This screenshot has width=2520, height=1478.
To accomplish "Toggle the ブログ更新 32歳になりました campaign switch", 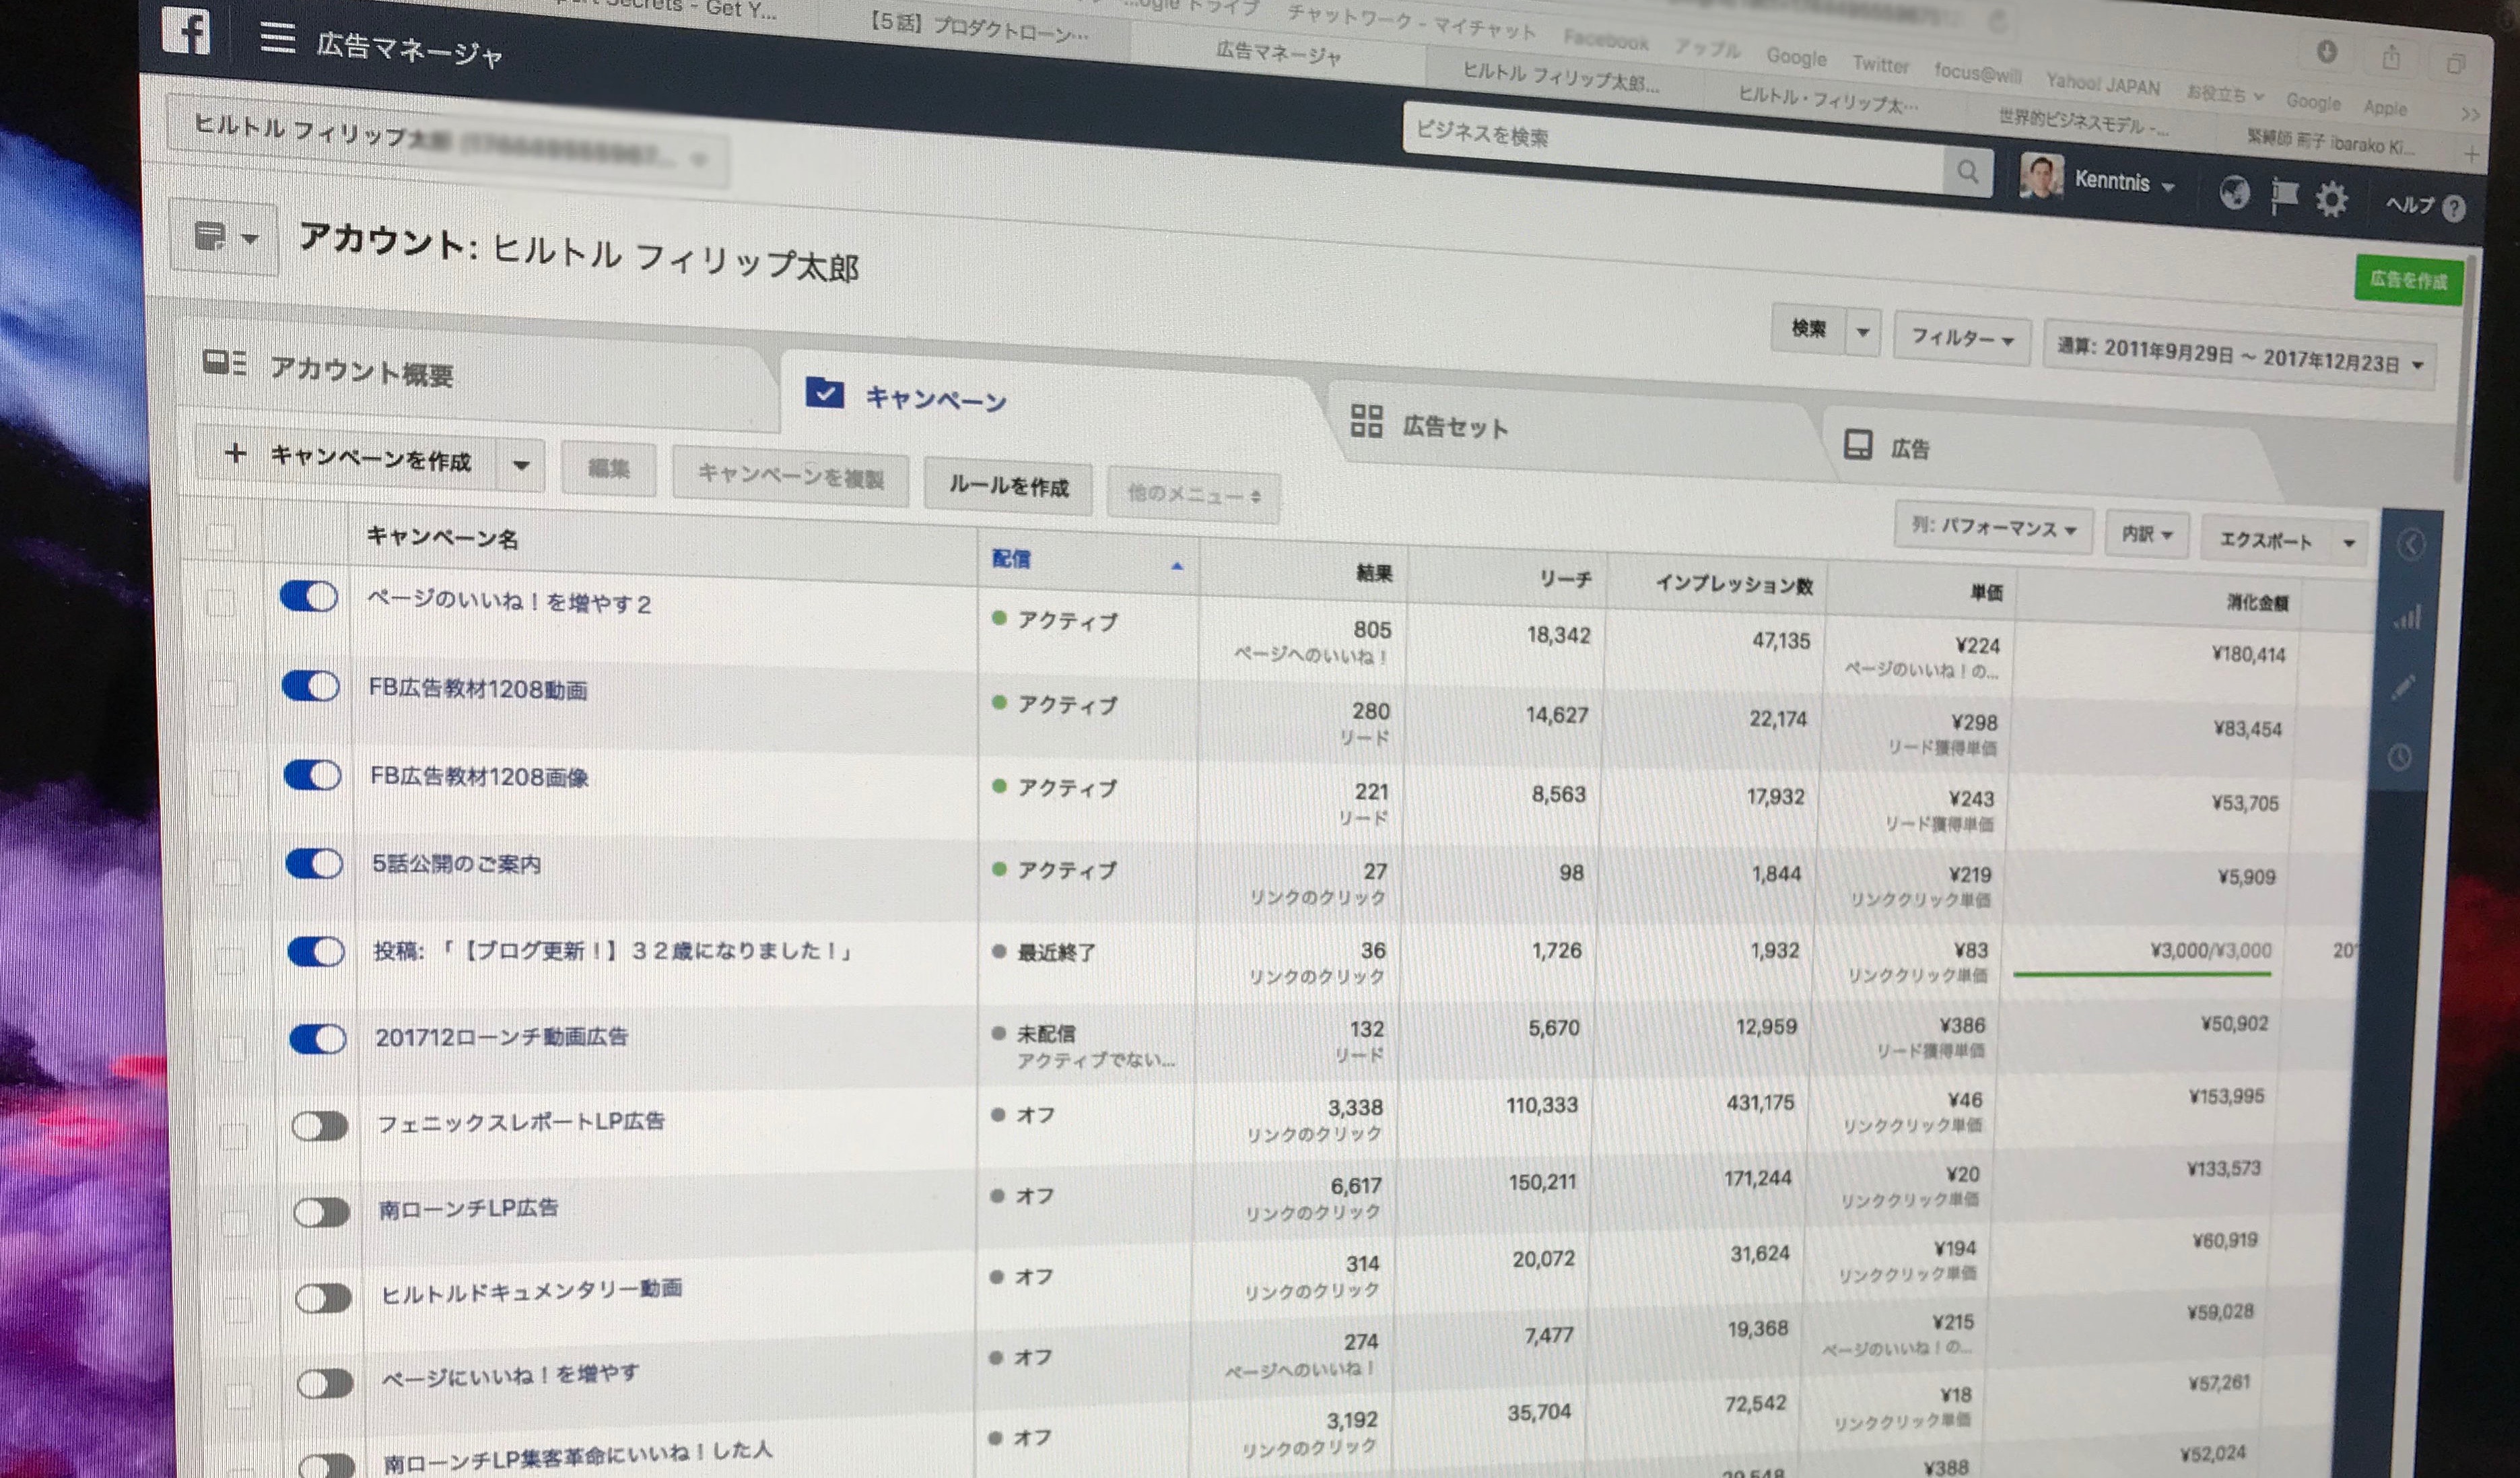I will (317, 951).
